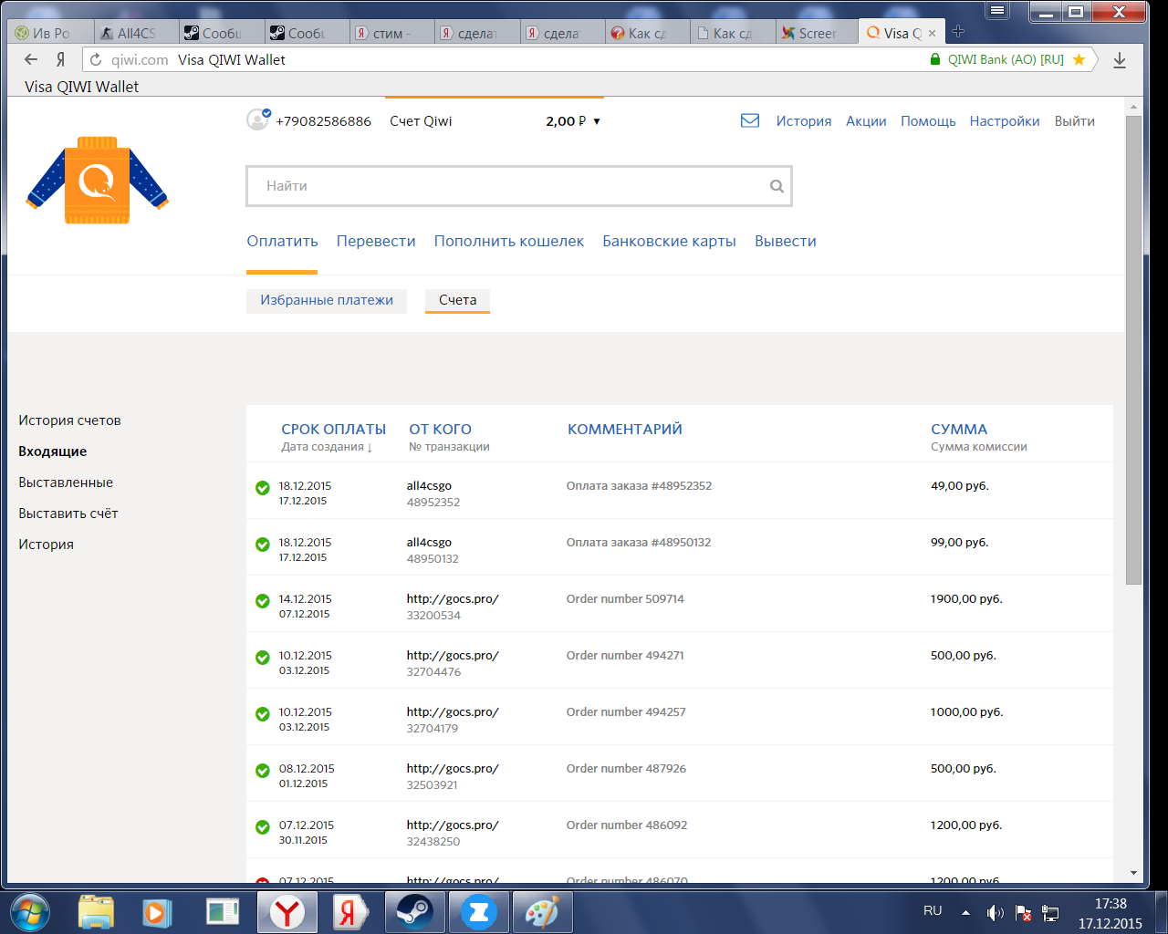Viewport: 1168px width, 934px height.
Task: Open the browser downloads arrow icon
Action: pos(1120,59)
